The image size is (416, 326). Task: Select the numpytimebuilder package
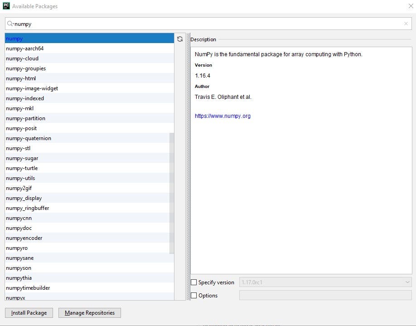point(28,288)
